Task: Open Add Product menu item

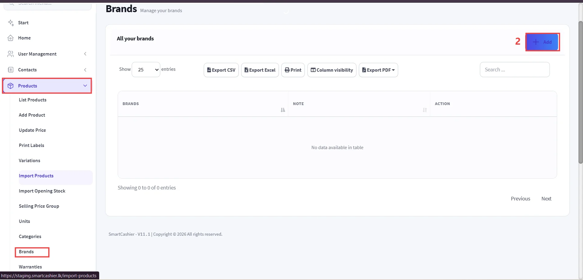Action: click(32, 115)
